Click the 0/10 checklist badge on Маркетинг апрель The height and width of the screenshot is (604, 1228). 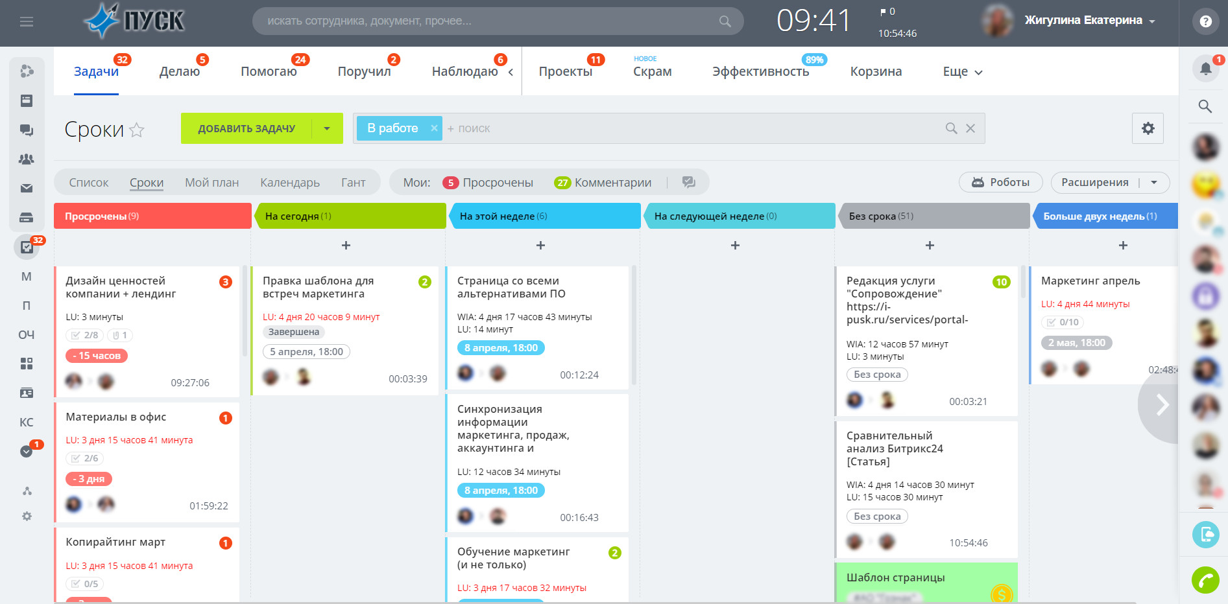click(x=1063, y=322)
